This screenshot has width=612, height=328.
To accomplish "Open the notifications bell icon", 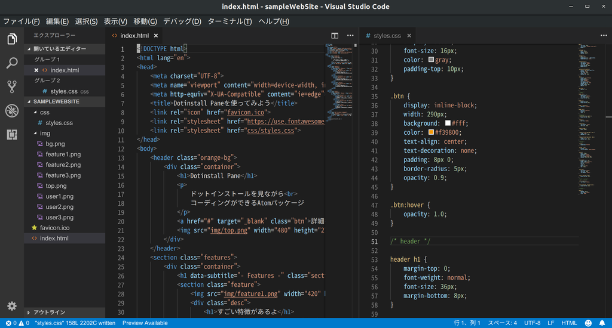I will (x=602, y=323).
